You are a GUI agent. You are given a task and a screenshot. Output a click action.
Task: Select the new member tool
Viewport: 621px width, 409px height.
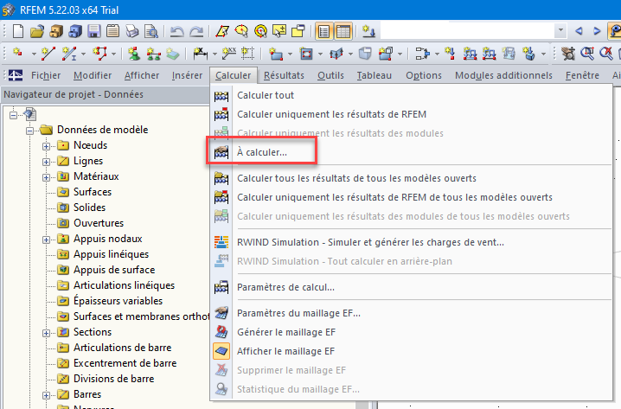click(x=69, y=53)
